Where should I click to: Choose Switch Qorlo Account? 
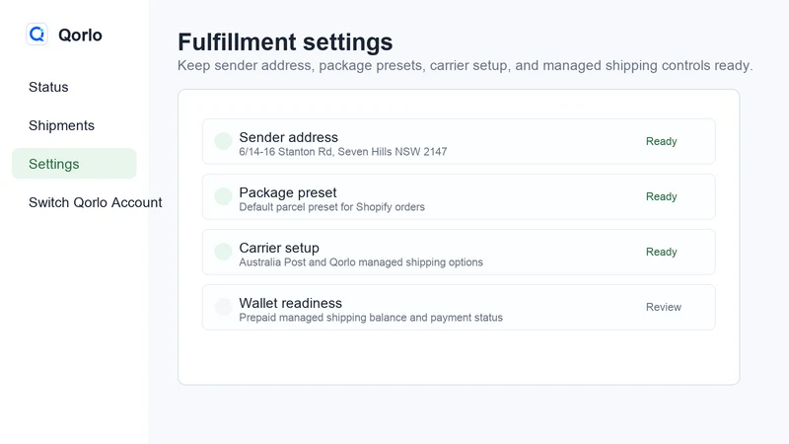tap(95, 202)
